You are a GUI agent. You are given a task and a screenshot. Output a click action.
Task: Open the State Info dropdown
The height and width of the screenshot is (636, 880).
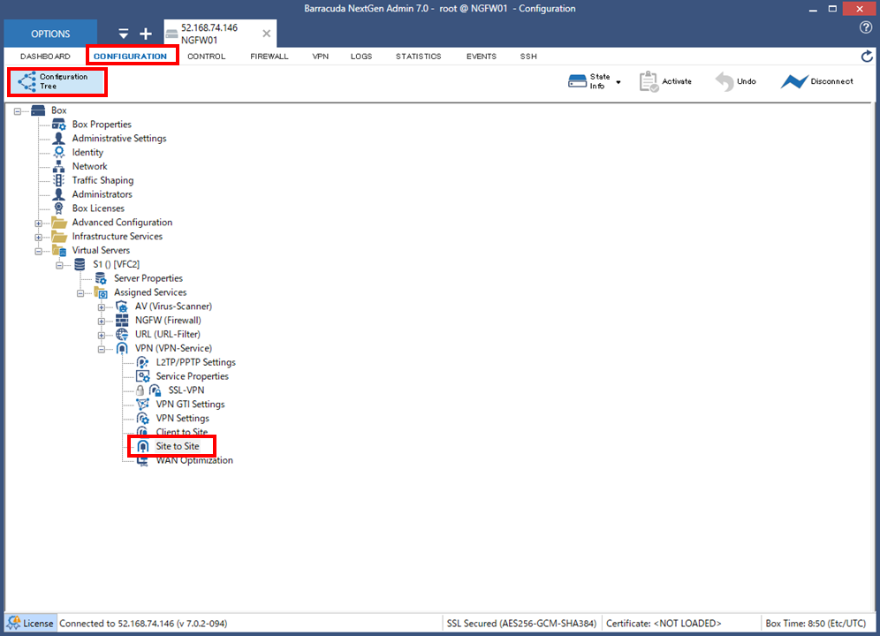[595, 81]
